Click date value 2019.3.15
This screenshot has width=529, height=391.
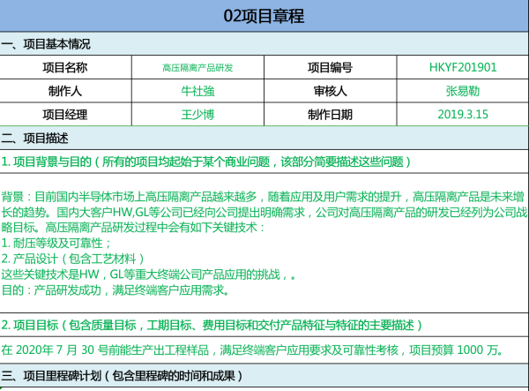[x=463, y=115]
